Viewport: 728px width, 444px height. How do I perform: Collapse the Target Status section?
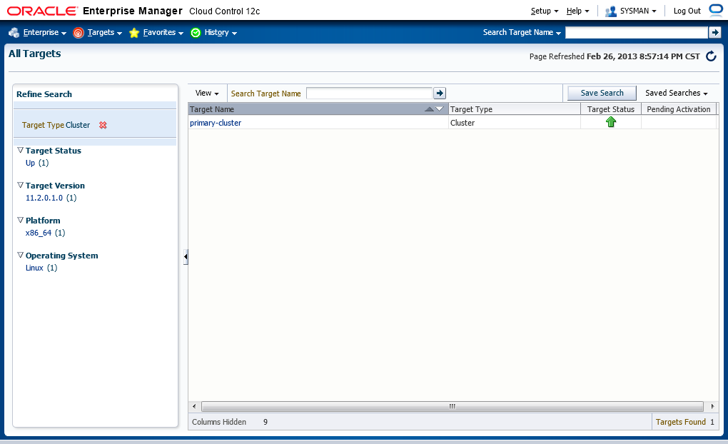[20, 151]
